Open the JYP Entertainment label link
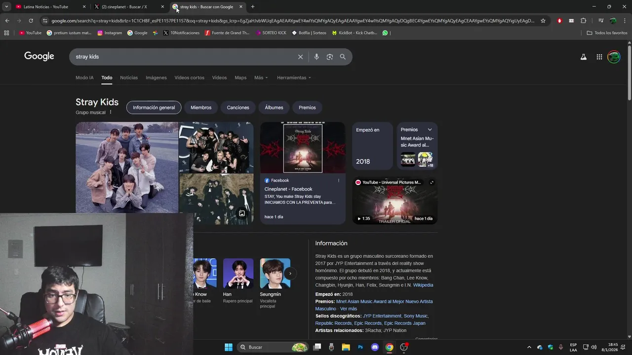Viewport: 632px width, 355px height. pyautogui.click(x=382, y=316)
